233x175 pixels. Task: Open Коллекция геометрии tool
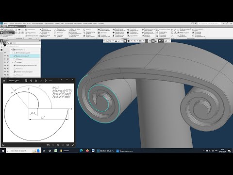tap(161, 36)
